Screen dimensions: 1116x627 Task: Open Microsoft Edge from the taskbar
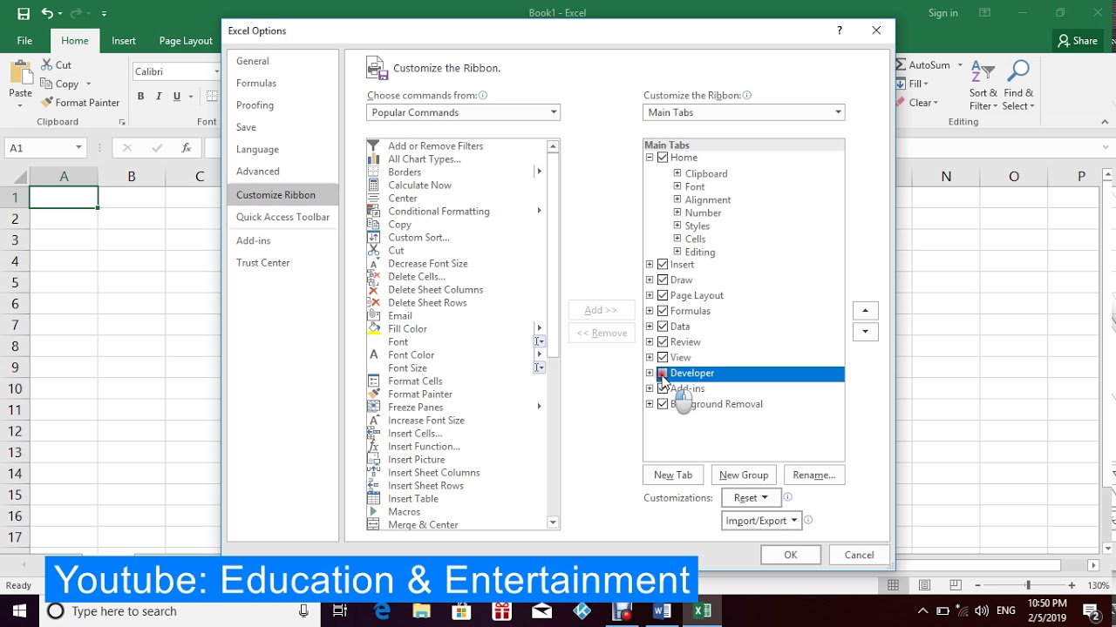(x=383, y=611)
